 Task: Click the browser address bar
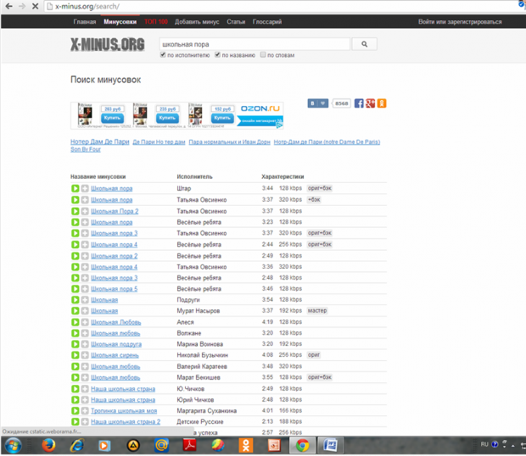click(282, 7)
